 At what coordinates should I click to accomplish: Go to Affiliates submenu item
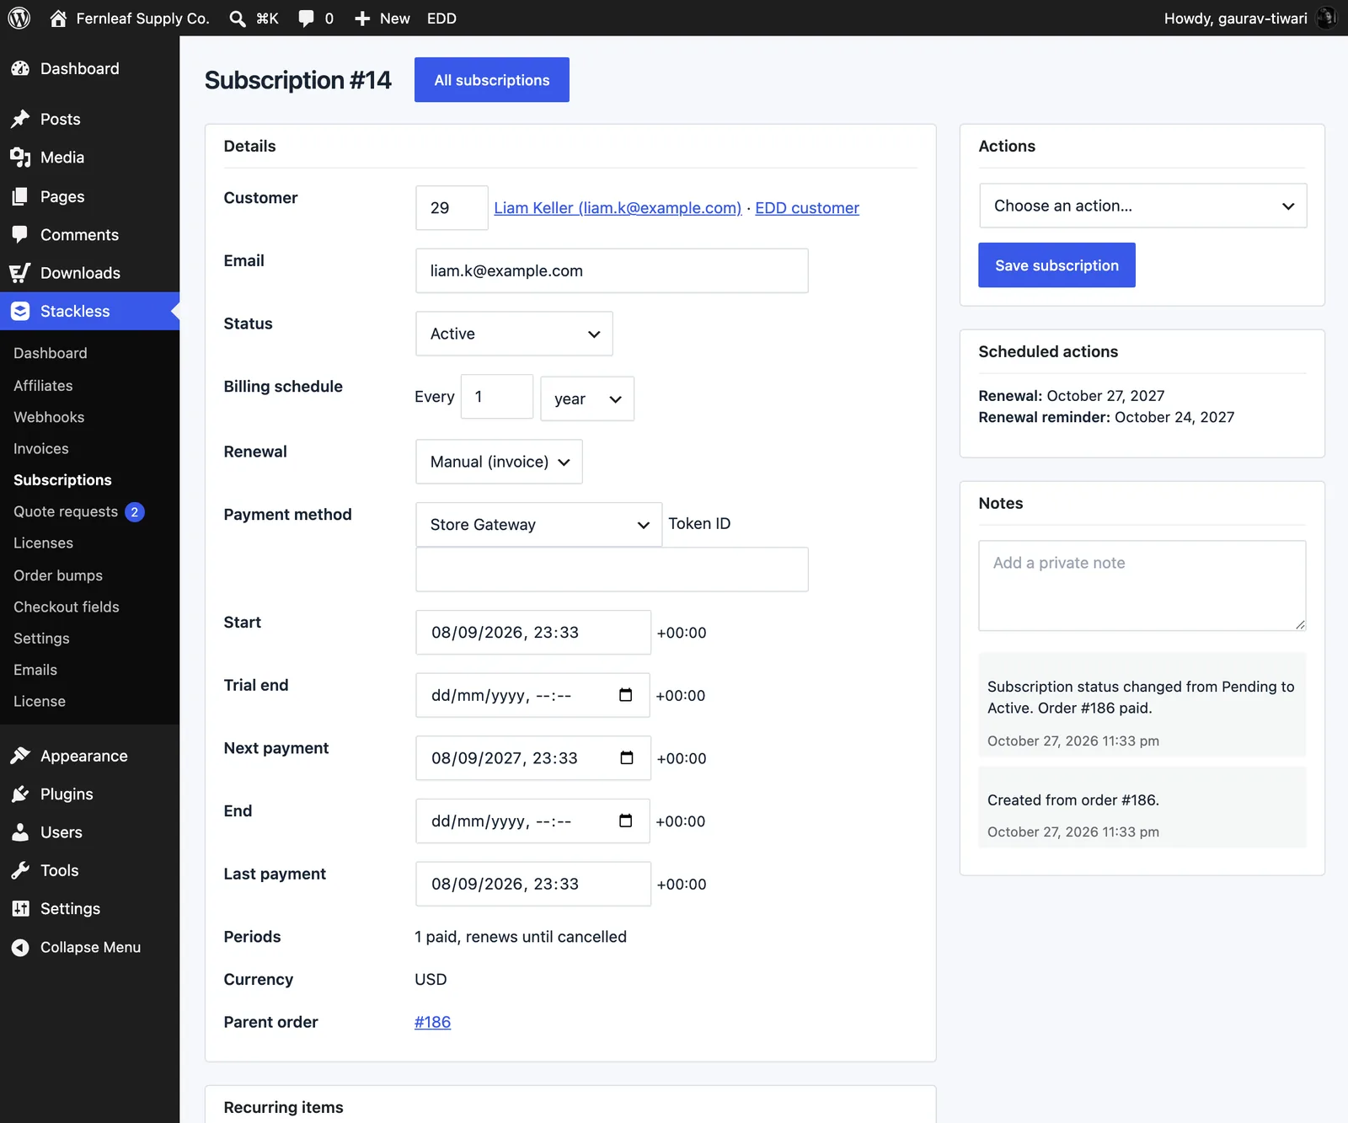click(43, 385)
